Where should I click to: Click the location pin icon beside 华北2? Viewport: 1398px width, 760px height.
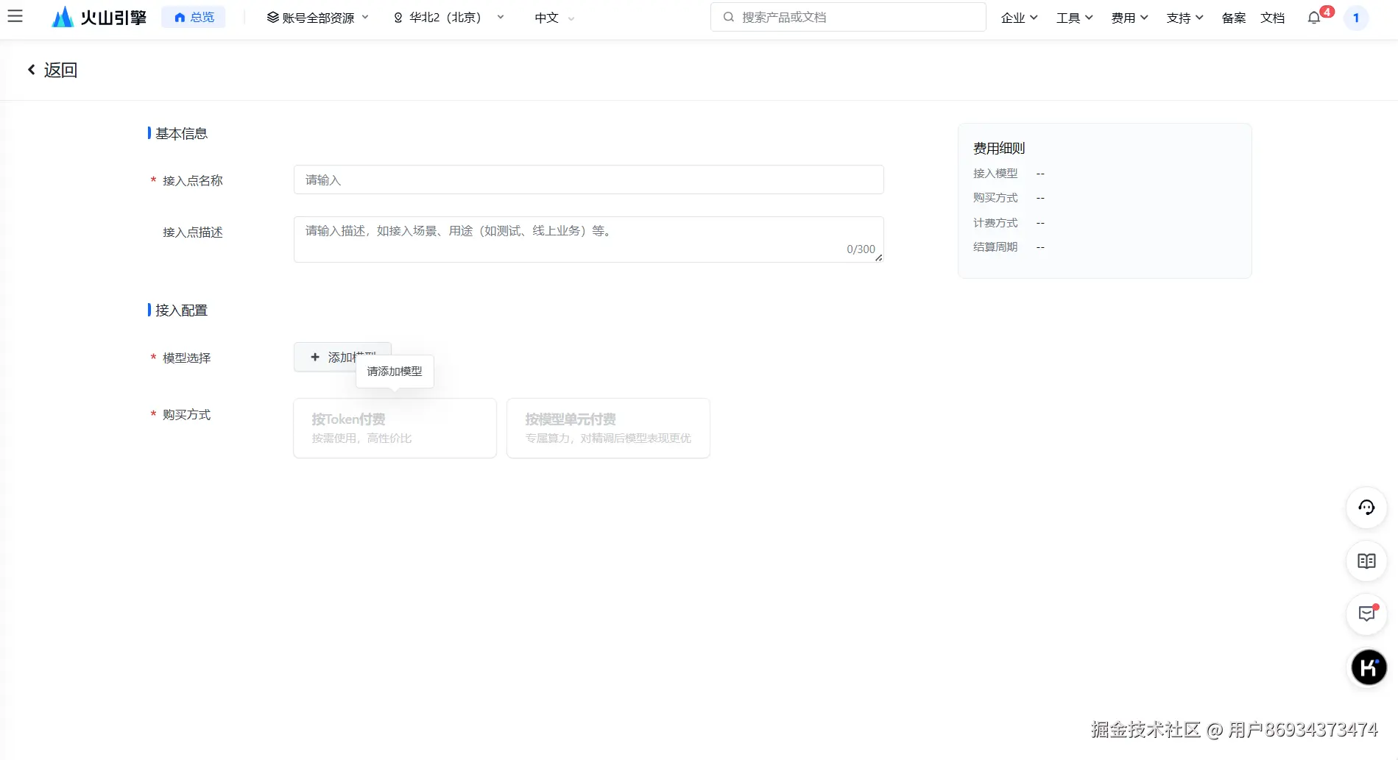click(x=398, y=18)
